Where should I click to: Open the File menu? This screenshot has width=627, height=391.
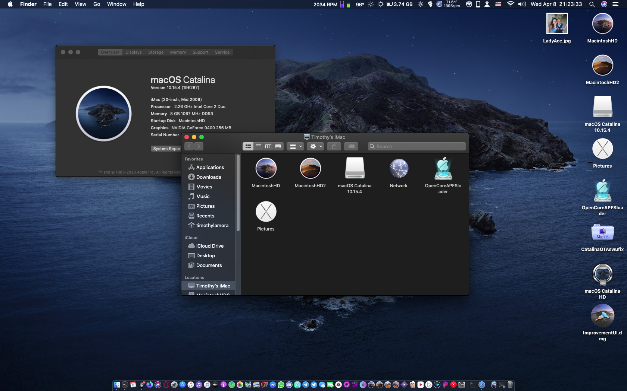pos(47,4)
